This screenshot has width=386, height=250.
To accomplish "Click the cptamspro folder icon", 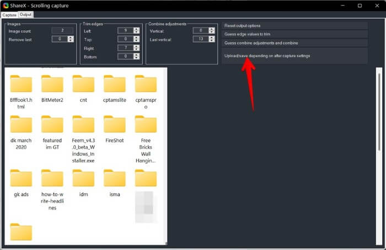I will (146, 84).
